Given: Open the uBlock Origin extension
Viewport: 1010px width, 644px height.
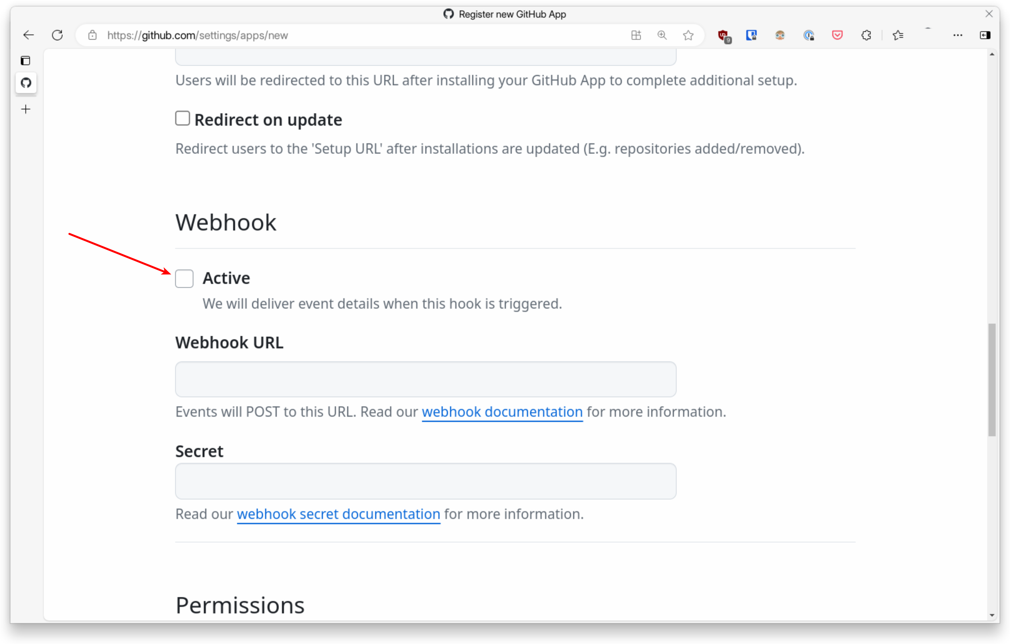Looking at the screenshot, I should tap(723, 35).
